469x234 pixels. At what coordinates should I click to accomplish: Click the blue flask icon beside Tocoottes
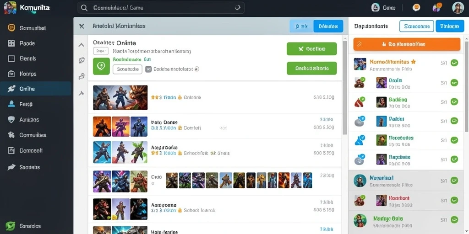[x=359, y=140]
